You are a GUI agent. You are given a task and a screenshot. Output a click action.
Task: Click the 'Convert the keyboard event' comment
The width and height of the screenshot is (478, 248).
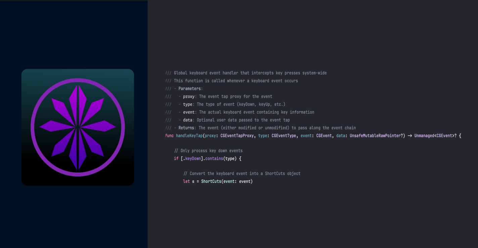[242, 174]
